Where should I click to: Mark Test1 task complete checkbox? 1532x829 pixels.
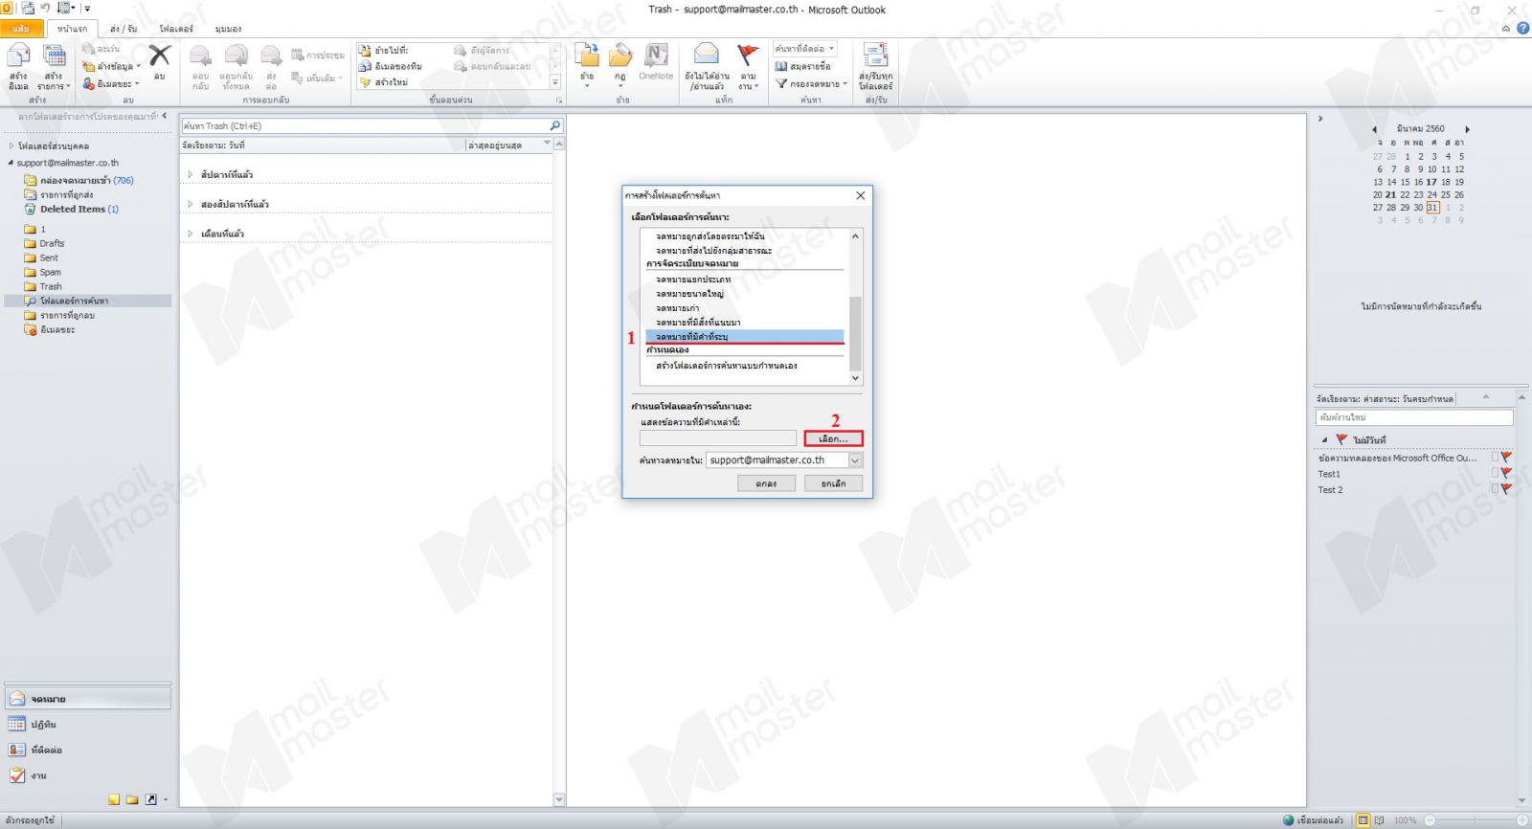1495,474
